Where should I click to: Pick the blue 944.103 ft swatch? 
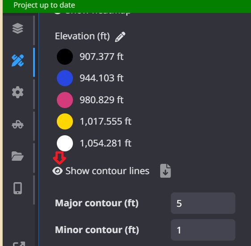click(x=65, y=78)
